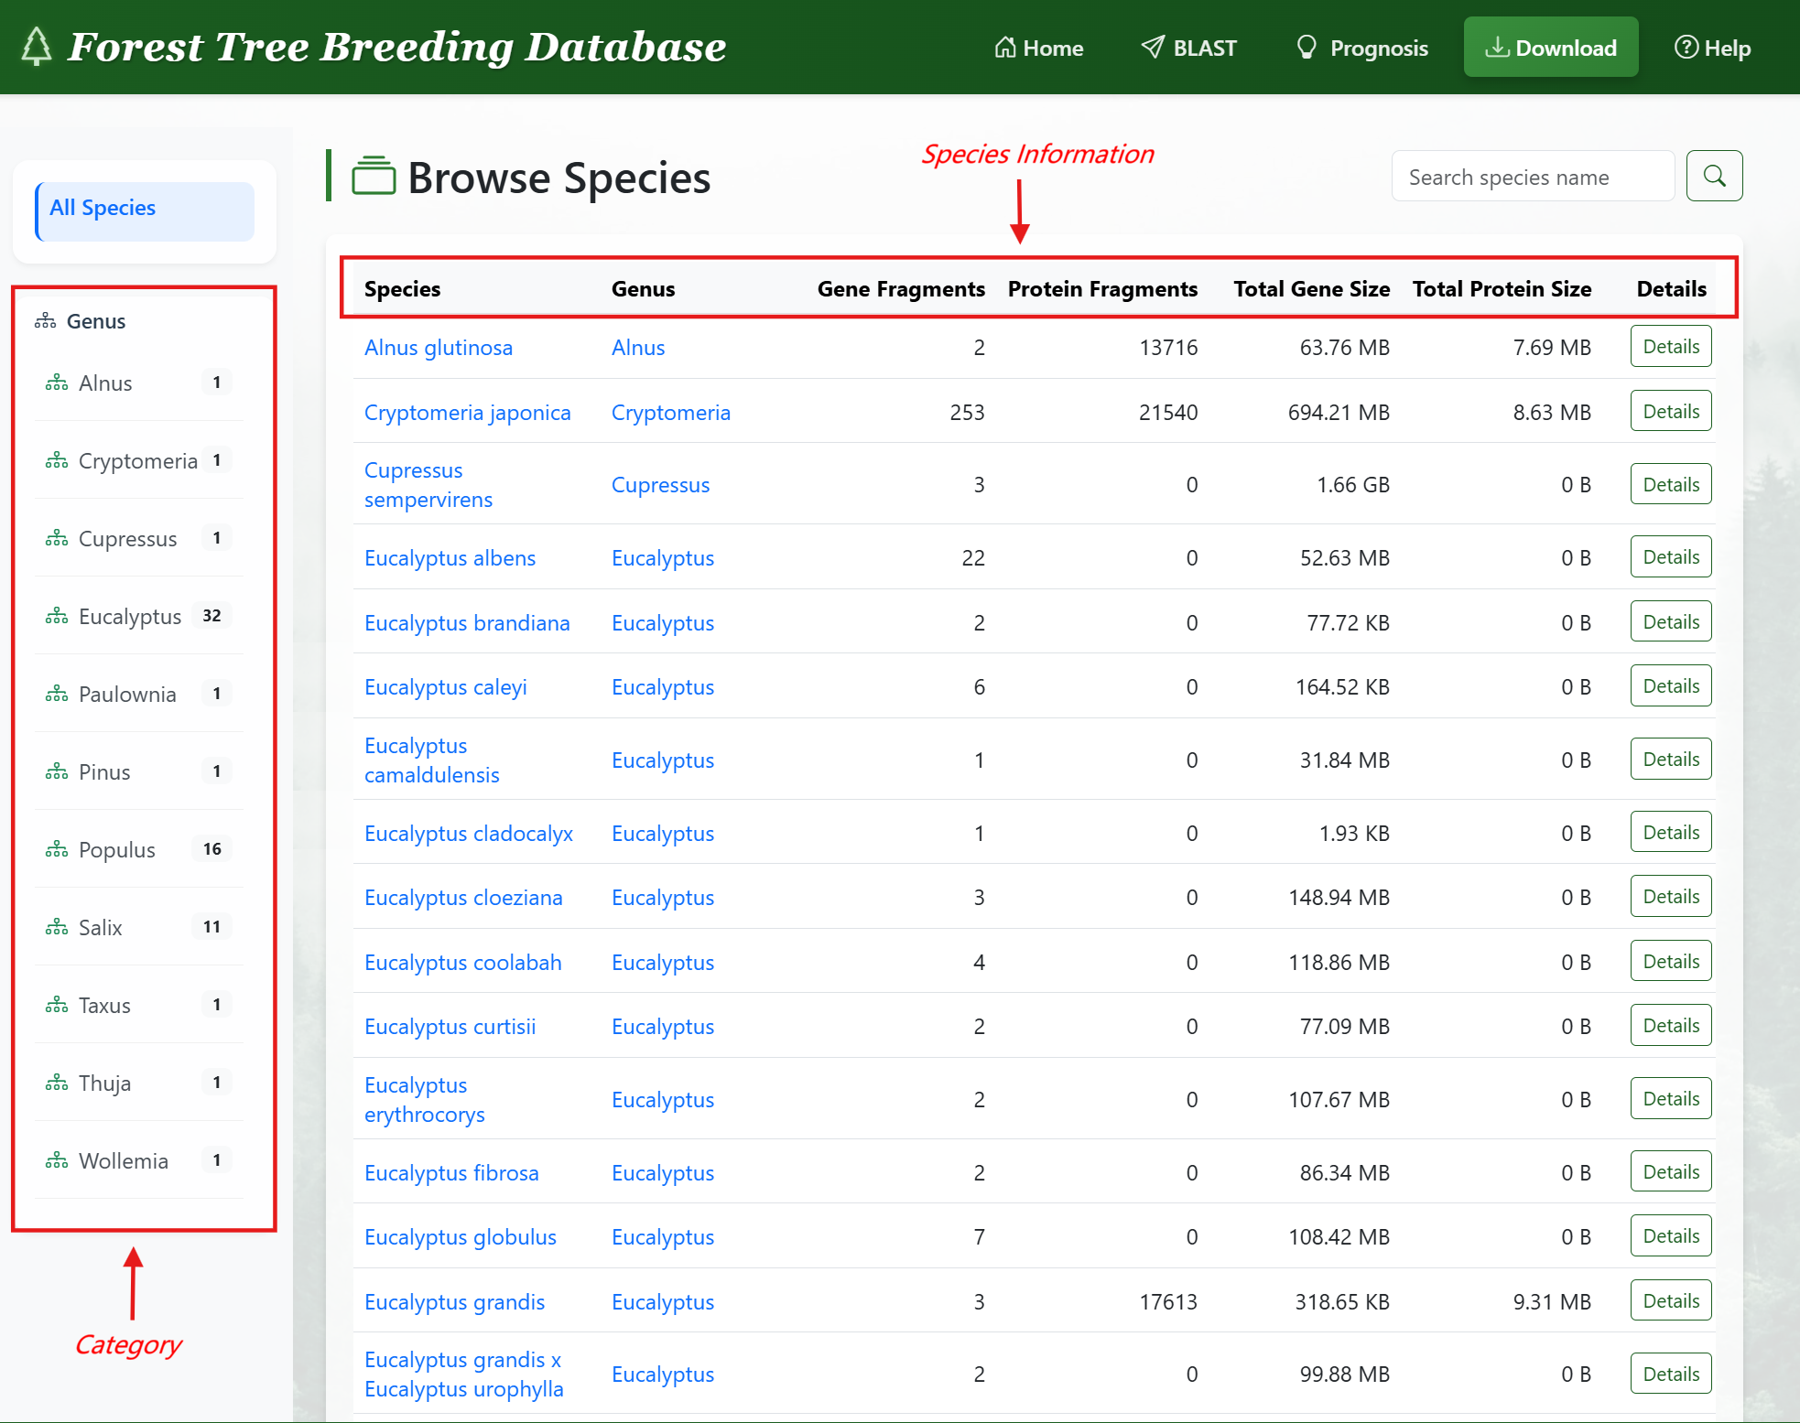Select All Species in sidebar

coord(145,211)
